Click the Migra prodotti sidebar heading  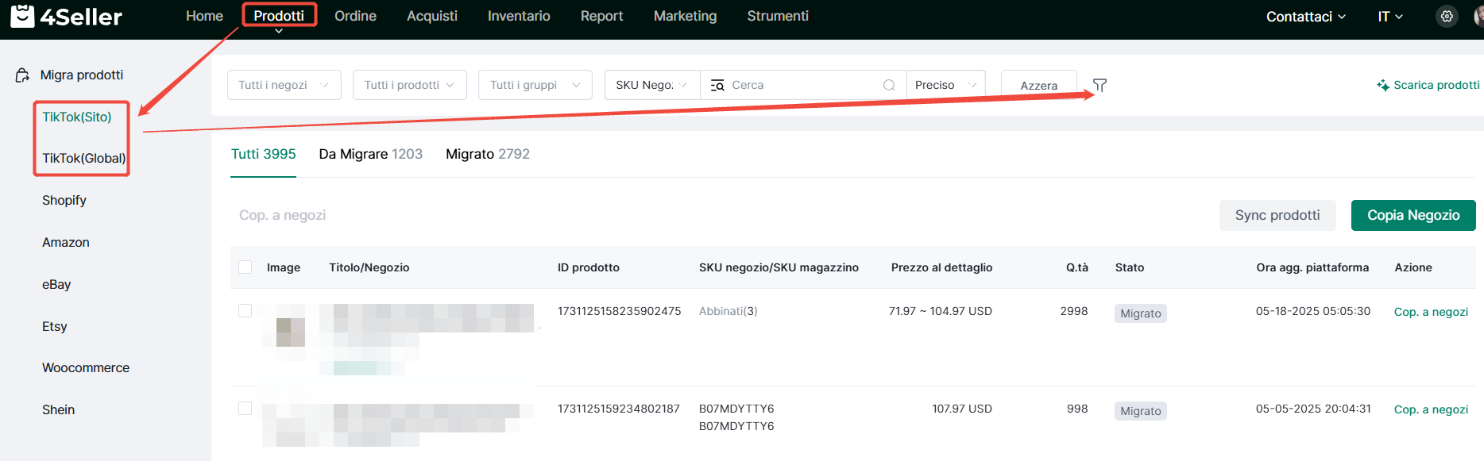(82, 75)
